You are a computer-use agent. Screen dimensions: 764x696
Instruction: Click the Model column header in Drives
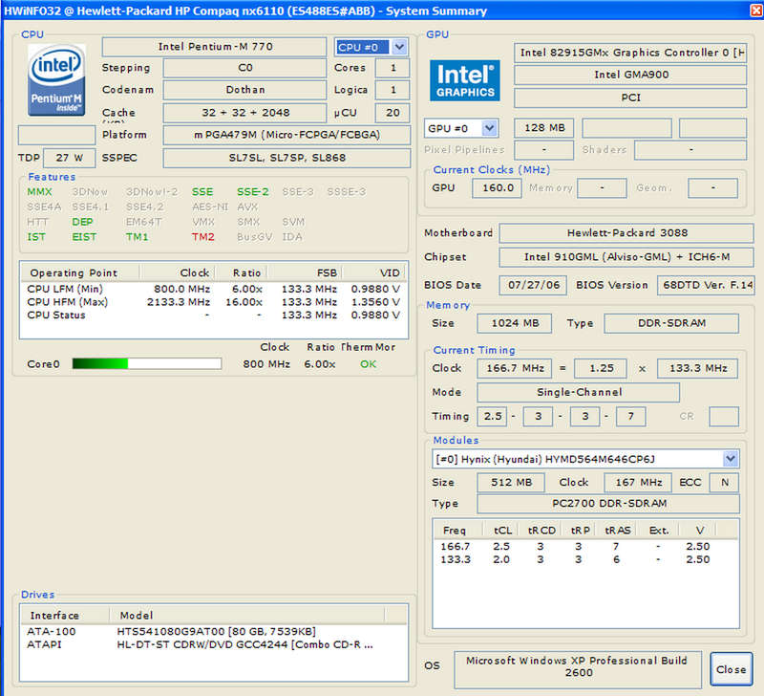pos(246,615)
